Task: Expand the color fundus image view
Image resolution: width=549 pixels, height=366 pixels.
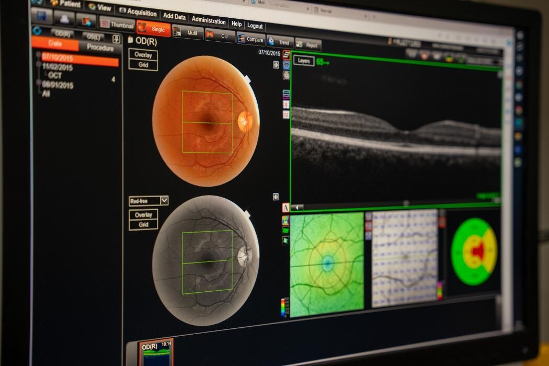Action: pyautogui.click(x=276, y=65)
